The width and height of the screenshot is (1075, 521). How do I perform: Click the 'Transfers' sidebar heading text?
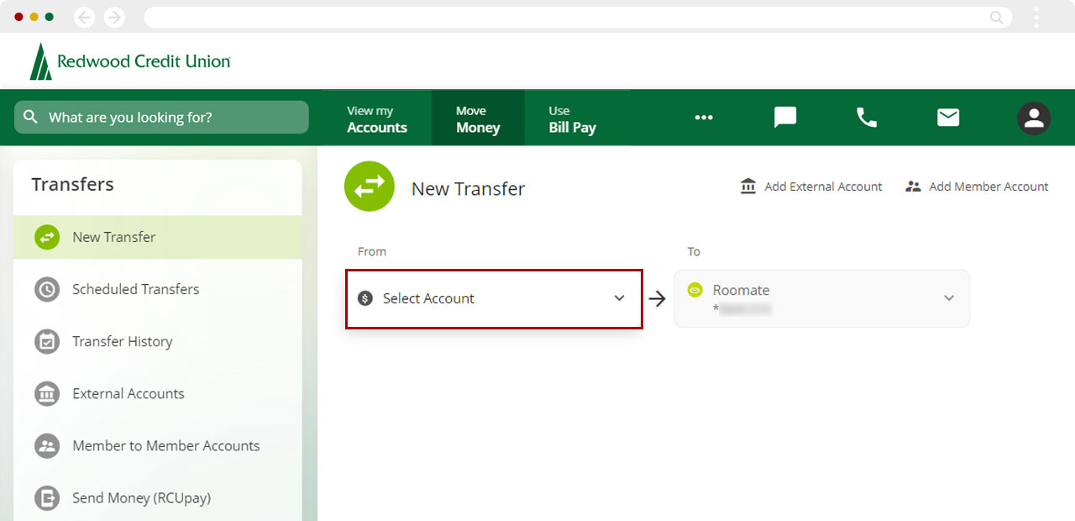pyautogui.click(x=72, y=184)
